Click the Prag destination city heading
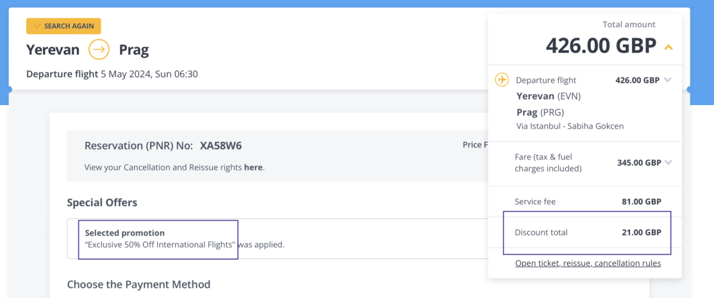Image resolution: width=714 pixels, height=298 pixels. [134, 49]
